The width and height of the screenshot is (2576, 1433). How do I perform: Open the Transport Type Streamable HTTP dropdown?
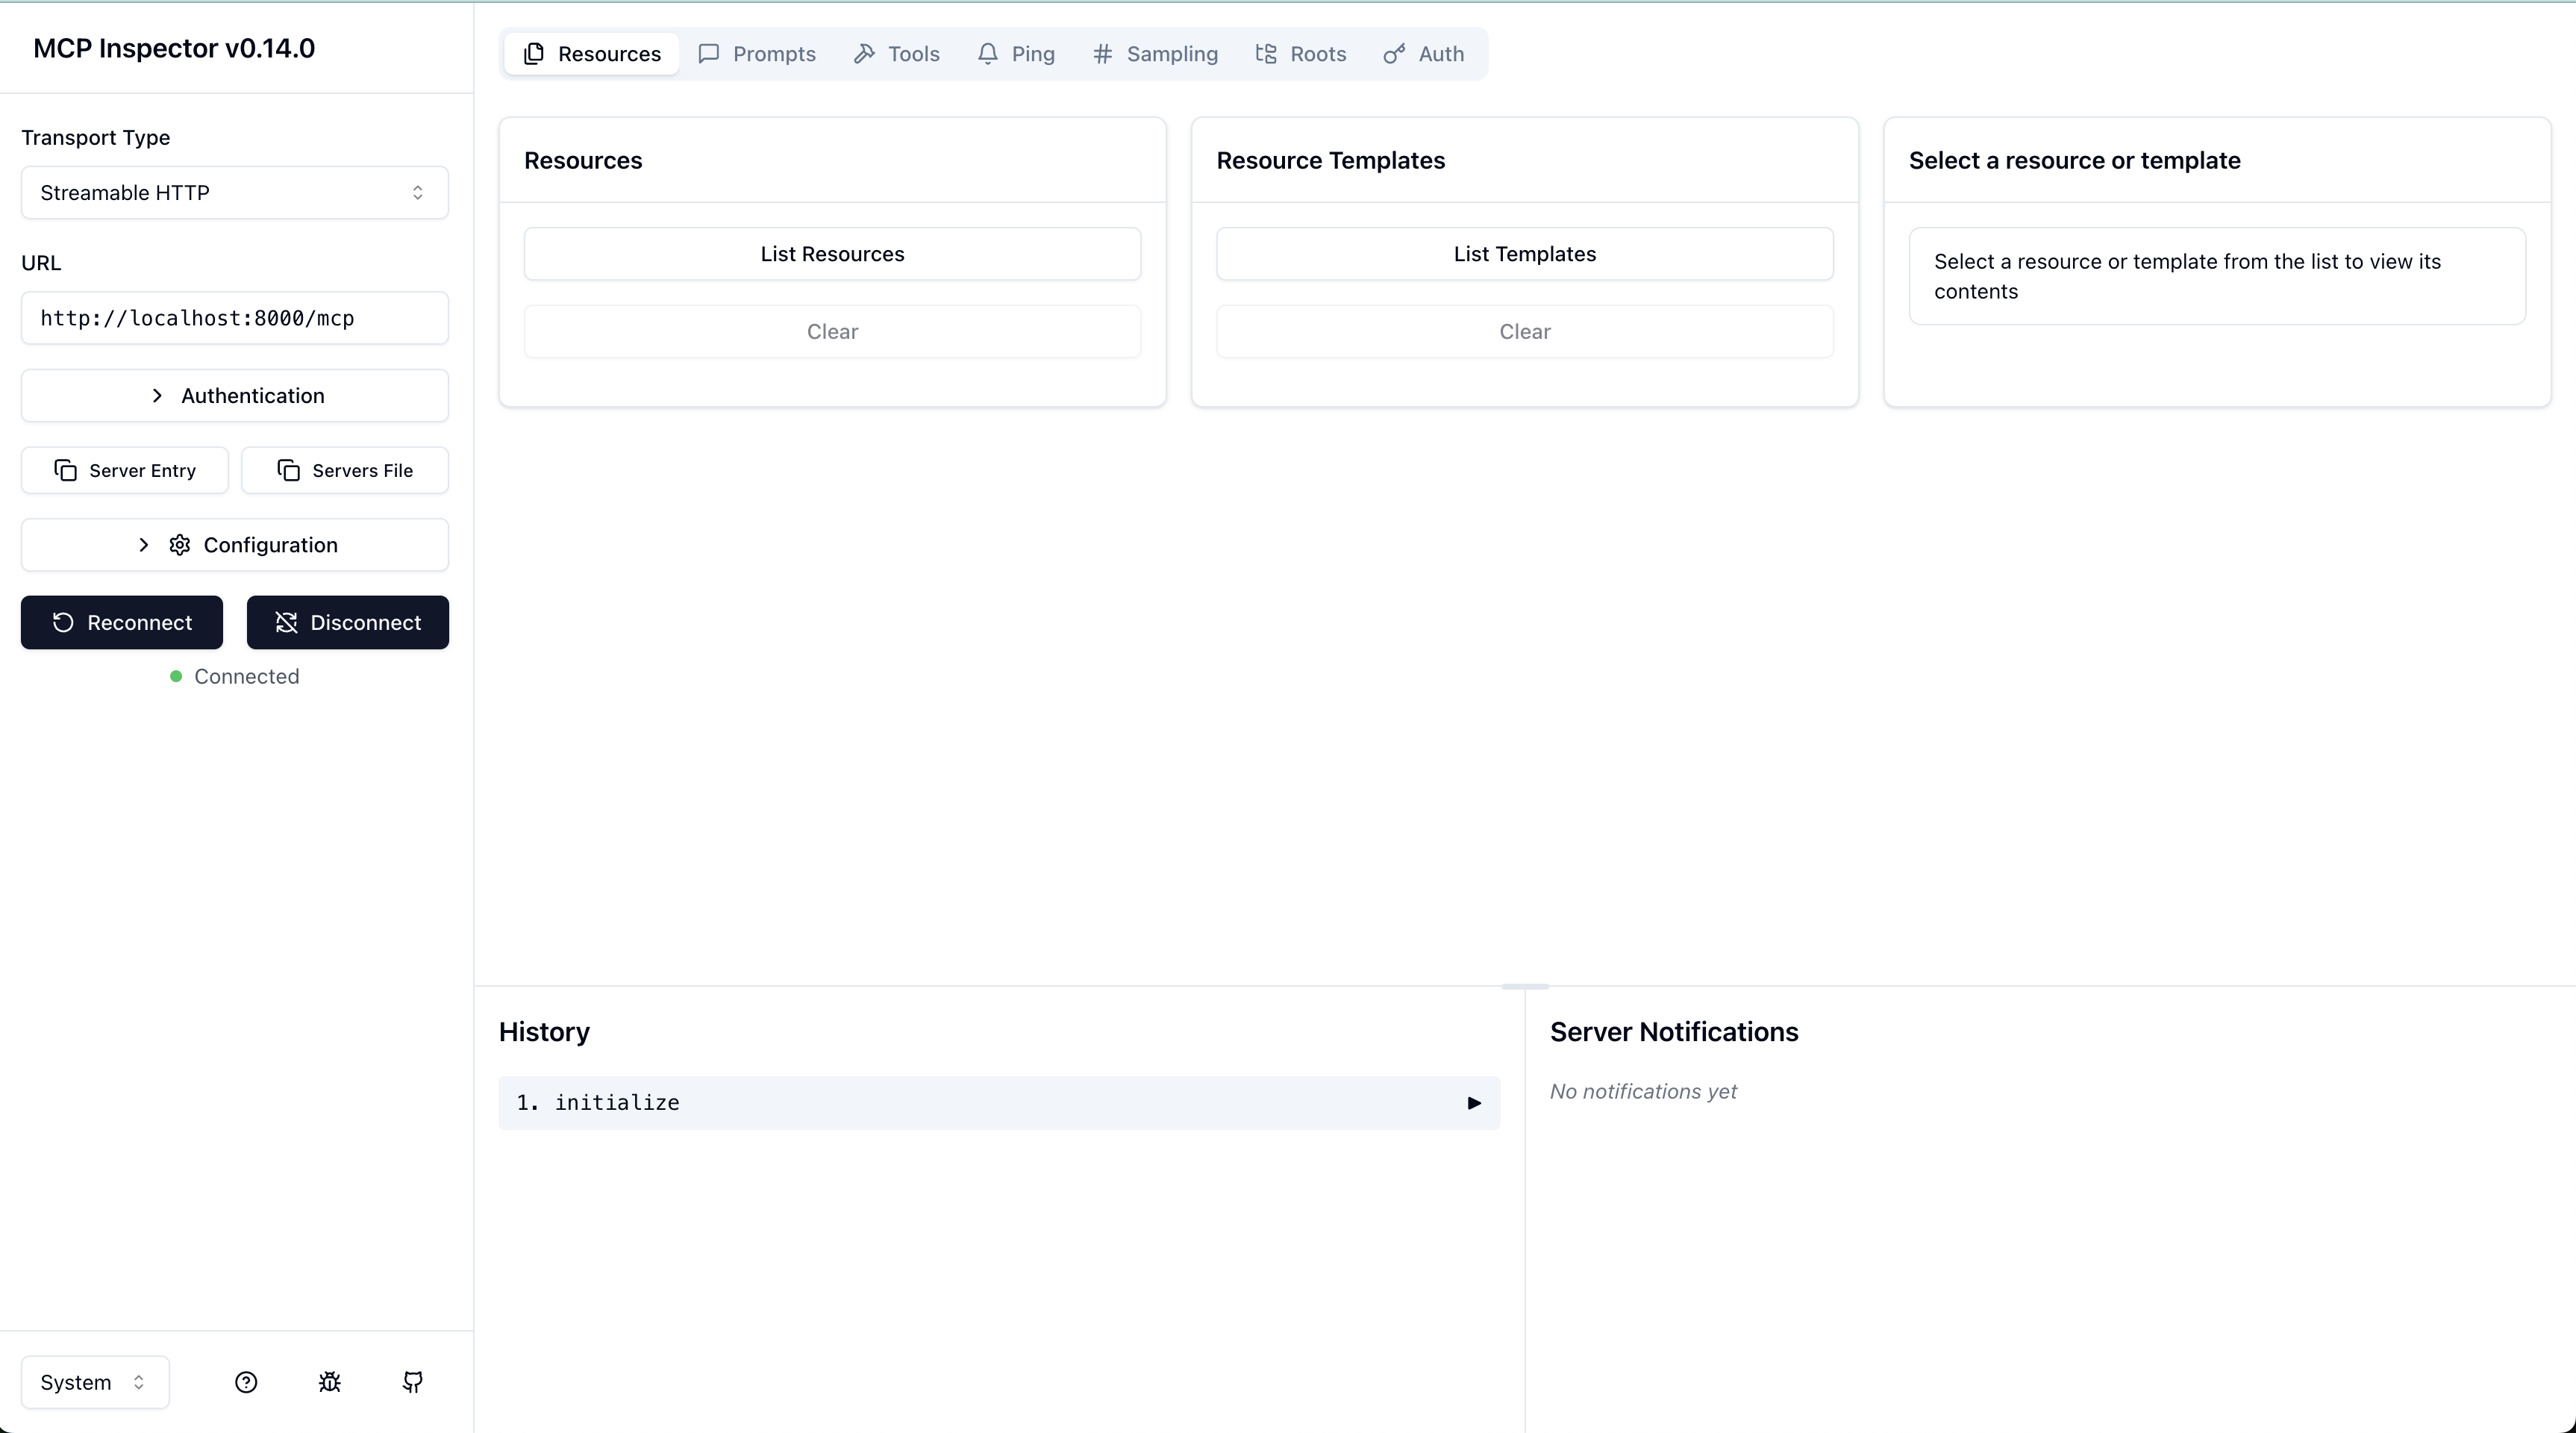pyautogui.click(x=235, y=193)
